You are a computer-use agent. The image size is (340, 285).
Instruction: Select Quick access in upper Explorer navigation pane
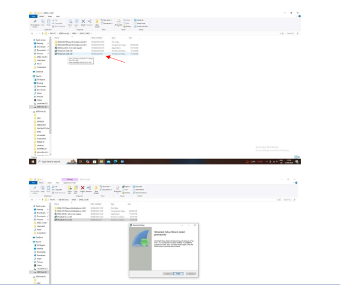click(x=40, y=40)
